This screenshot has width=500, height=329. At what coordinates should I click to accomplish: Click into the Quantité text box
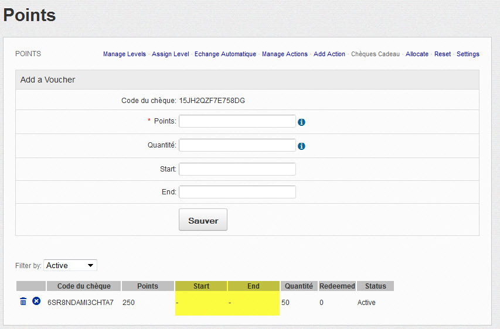[x=237, y=145]
